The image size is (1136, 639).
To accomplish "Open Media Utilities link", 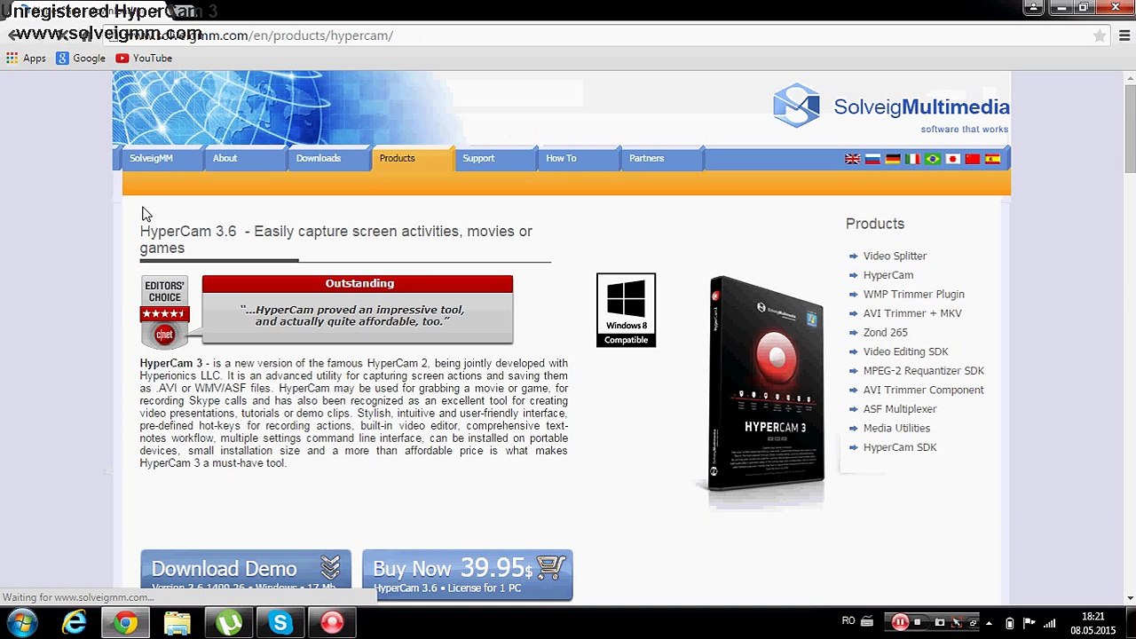I will [897, 428].
